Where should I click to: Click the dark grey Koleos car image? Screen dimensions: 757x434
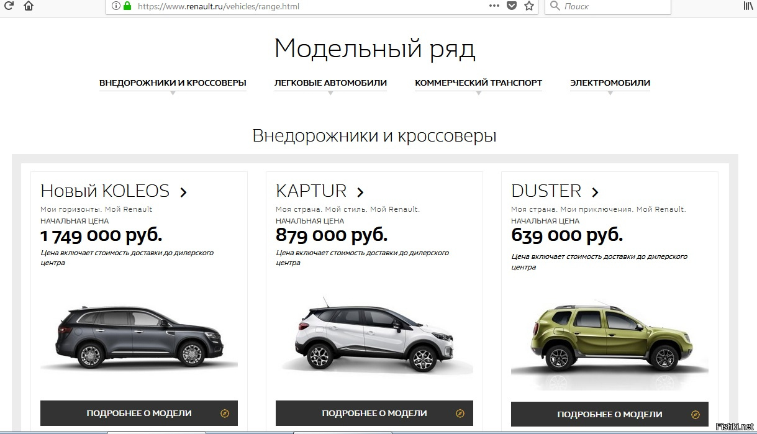[139, 337]
